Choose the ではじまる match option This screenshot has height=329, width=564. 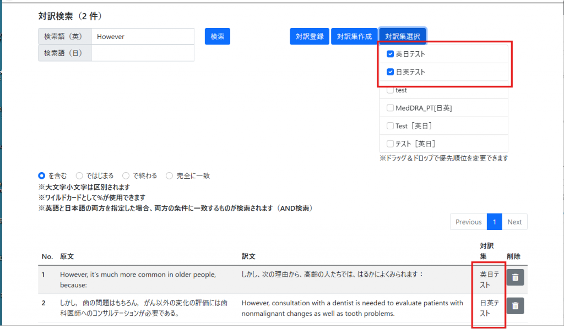[x=79, y=176]
